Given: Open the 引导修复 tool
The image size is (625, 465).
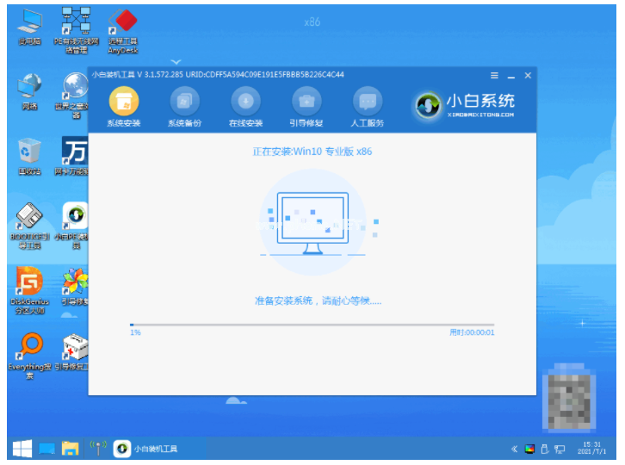Looking at the screenshot, I should coord(306,102).
